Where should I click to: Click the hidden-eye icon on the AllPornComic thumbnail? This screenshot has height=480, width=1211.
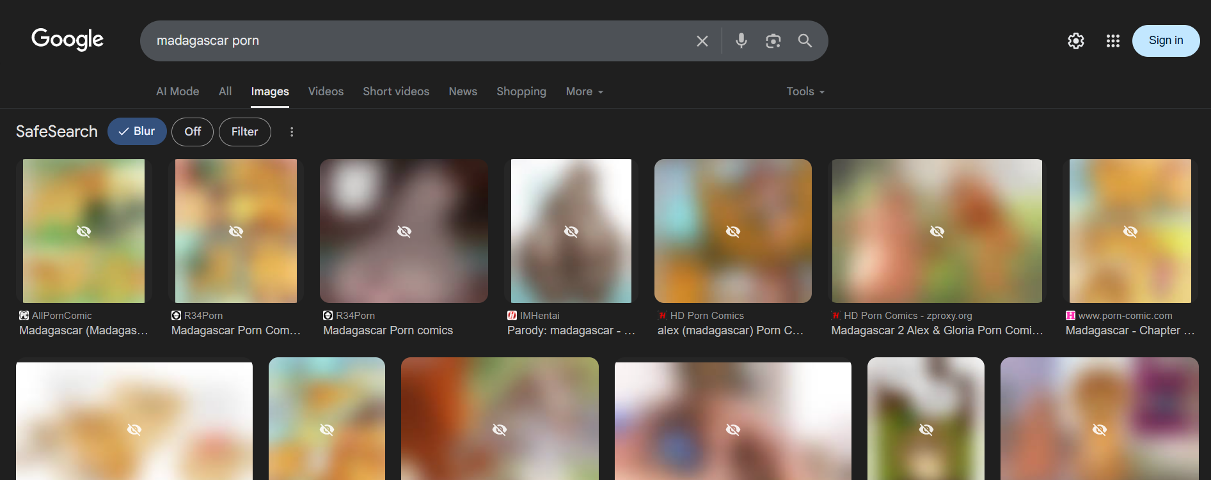point(84,231)
